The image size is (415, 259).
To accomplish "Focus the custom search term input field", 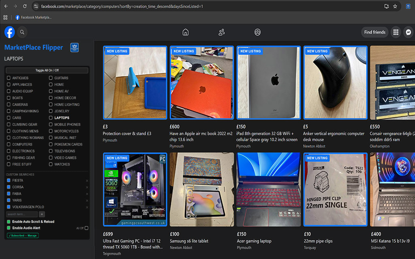I will pyautogui.click(x=22, y=214).
